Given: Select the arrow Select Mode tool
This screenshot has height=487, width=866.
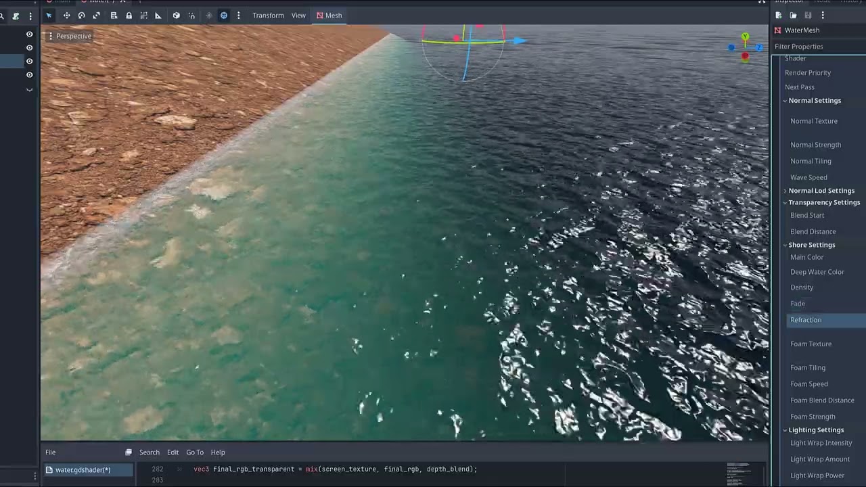Looking at the screenshot, I should point(49,15).
